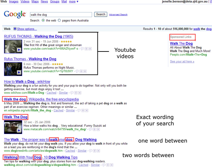Open Cached link for Wikipedia result

click(x=59, y=110)
